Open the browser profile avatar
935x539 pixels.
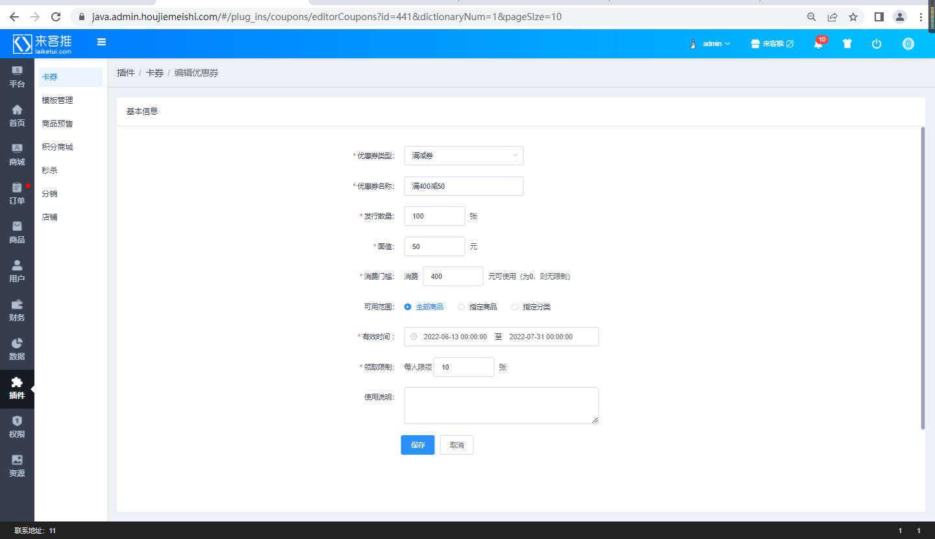[x=900, y=17]
